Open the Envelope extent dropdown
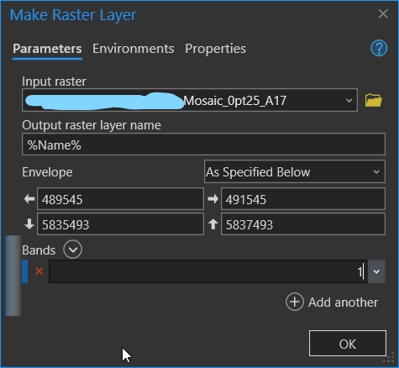 295,171
